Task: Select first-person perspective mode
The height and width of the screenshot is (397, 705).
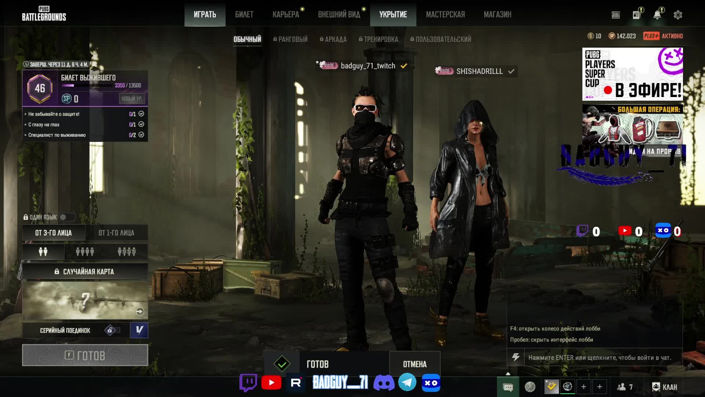Action: coord(116,233)
